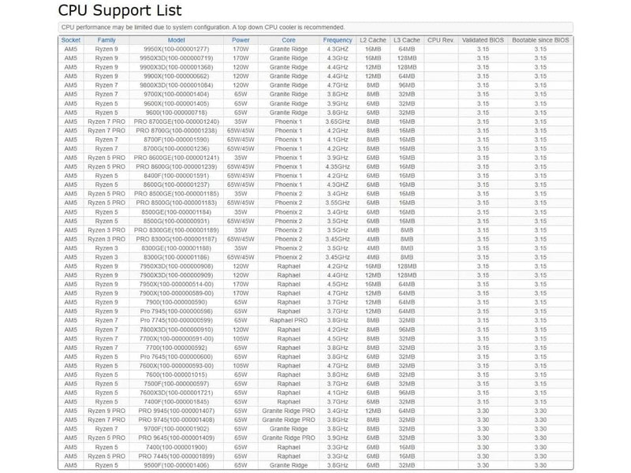The width and height of the screenshot is (631, 473).
Task: Sort table by Core column header
Action: pyautogui.click(x=289, y=40)
